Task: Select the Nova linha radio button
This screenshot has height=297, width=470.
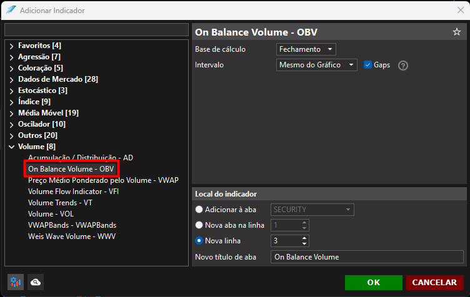Action: point(199,240)
